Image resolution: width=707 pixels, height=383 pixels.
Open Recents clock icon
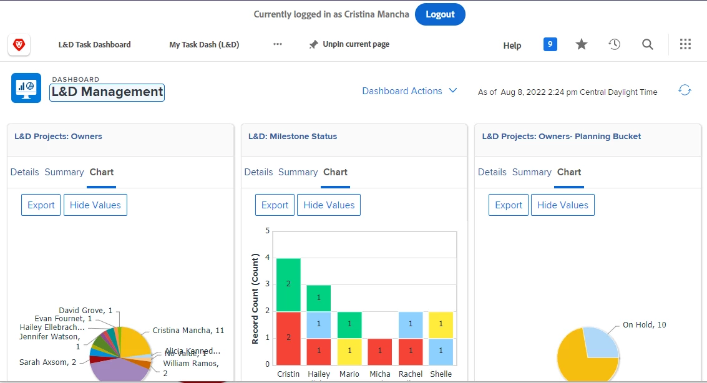click(x=614, y=44)
